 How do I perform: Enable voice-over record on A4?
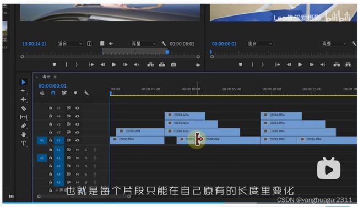(x=95, y=174)
